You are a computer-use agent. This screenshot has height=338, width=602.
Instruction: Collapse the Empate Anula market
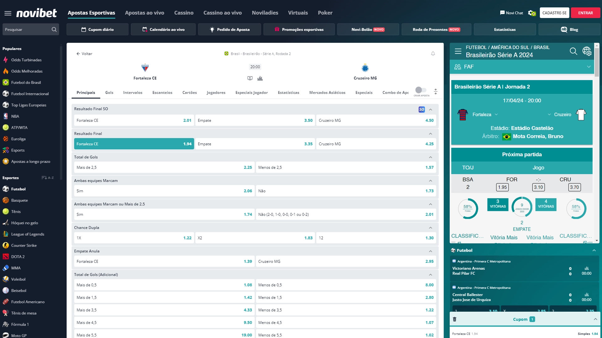coord(430,251)
